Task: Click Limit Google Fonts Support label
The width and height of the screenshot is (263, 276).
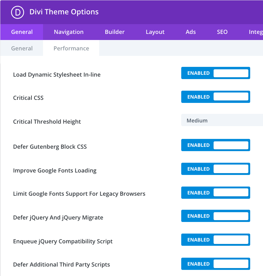Action: pyautogui.click(x=79, y=194)
